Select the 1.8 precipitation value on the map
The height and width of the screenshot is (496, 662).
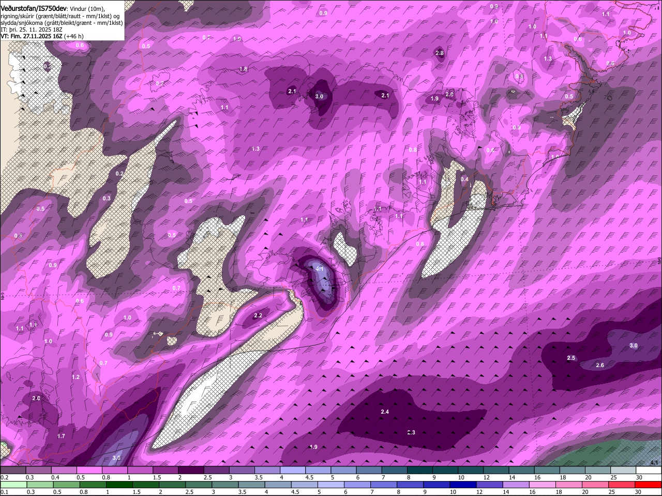click(x=244, y=69)
